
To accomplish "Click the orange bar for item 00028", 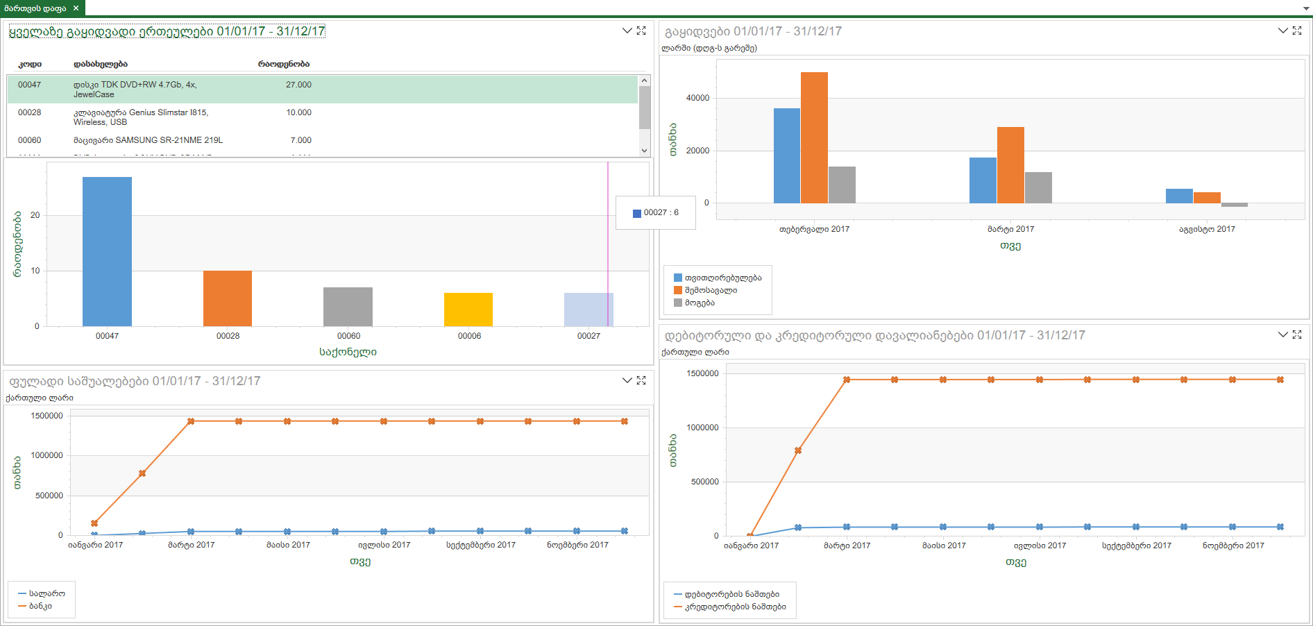I will click(x=228, y=298).
